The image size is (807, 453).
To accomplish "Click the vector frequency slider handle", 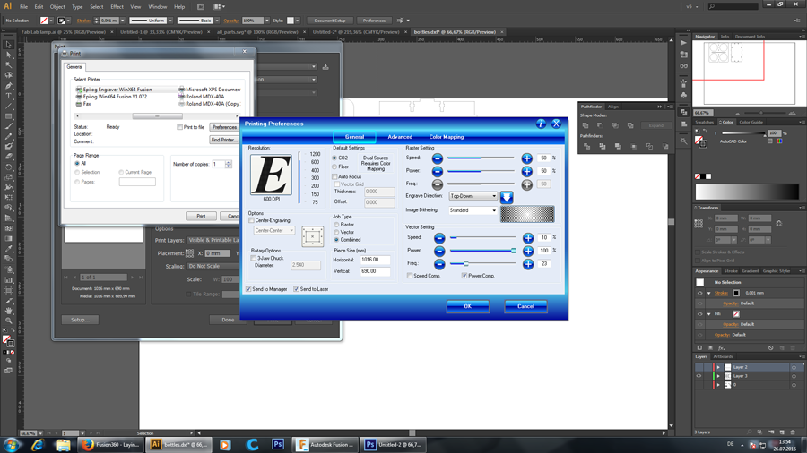I will pos(465,263).
